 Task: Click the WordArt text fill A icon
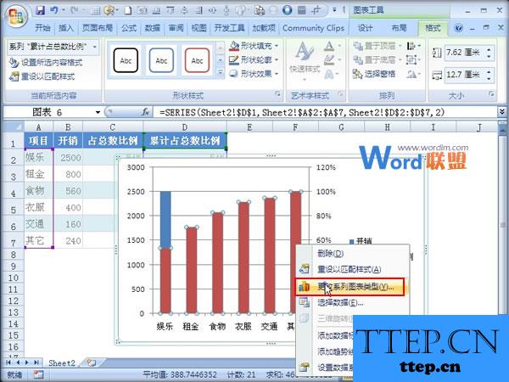(331, 46)
